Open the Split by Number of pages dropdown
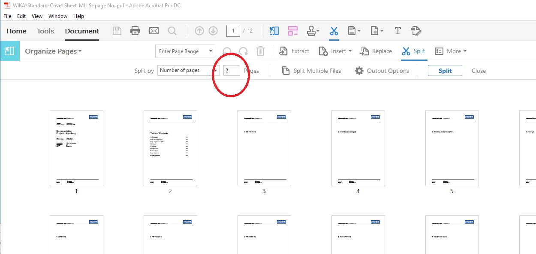This screenshot has width=536, height=254. click(189, 71)
